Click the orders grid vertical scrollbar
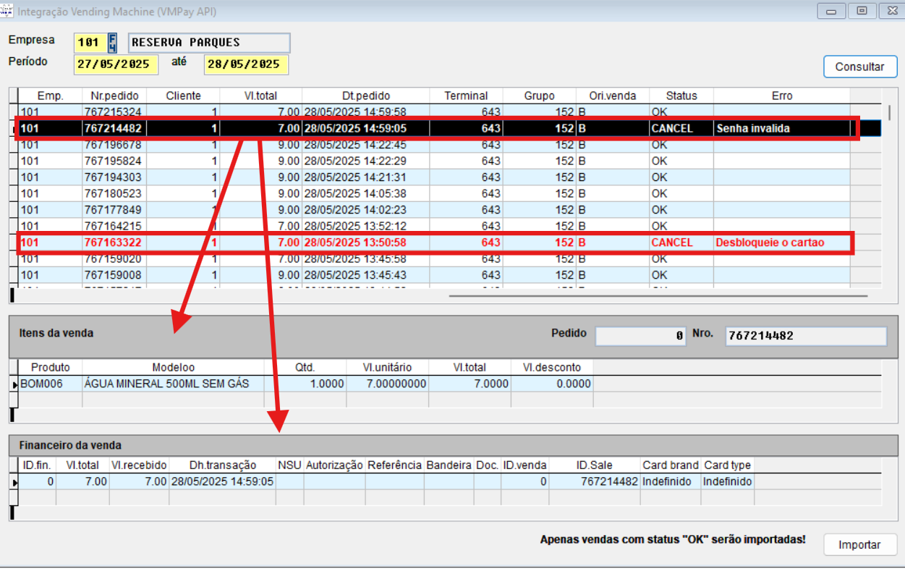 [x=889, y=112]
